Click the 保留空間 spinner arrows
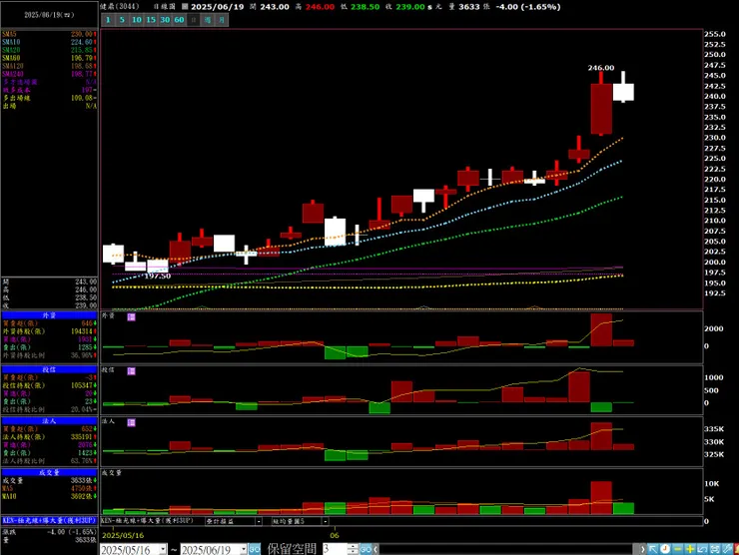Screen dimensions: 739x555 (x=353, y=549)
